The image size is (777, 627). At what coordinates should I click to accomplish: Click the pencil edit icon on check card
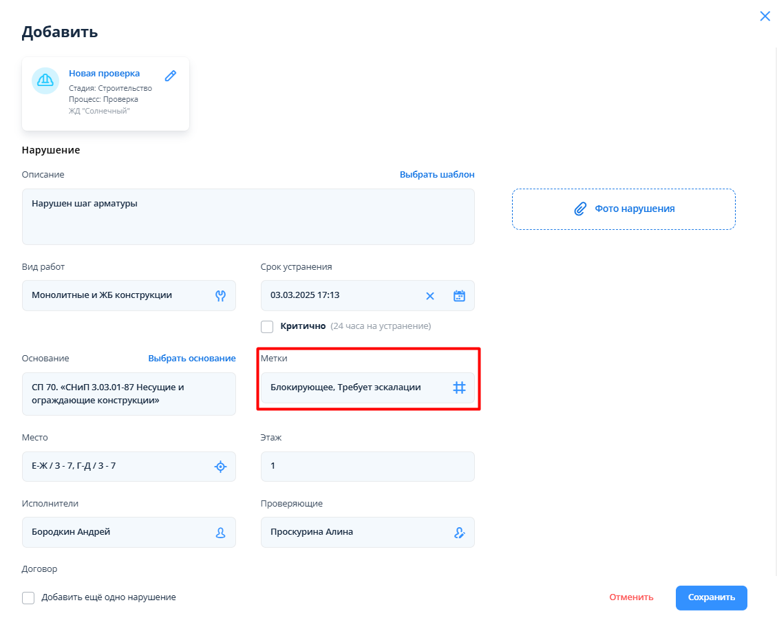[171, 76]
